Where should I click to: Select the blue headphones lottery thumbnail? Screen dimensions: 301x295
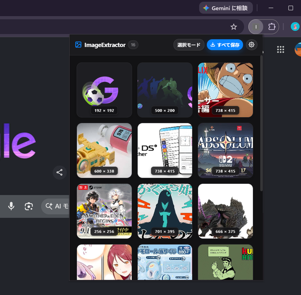165,262
